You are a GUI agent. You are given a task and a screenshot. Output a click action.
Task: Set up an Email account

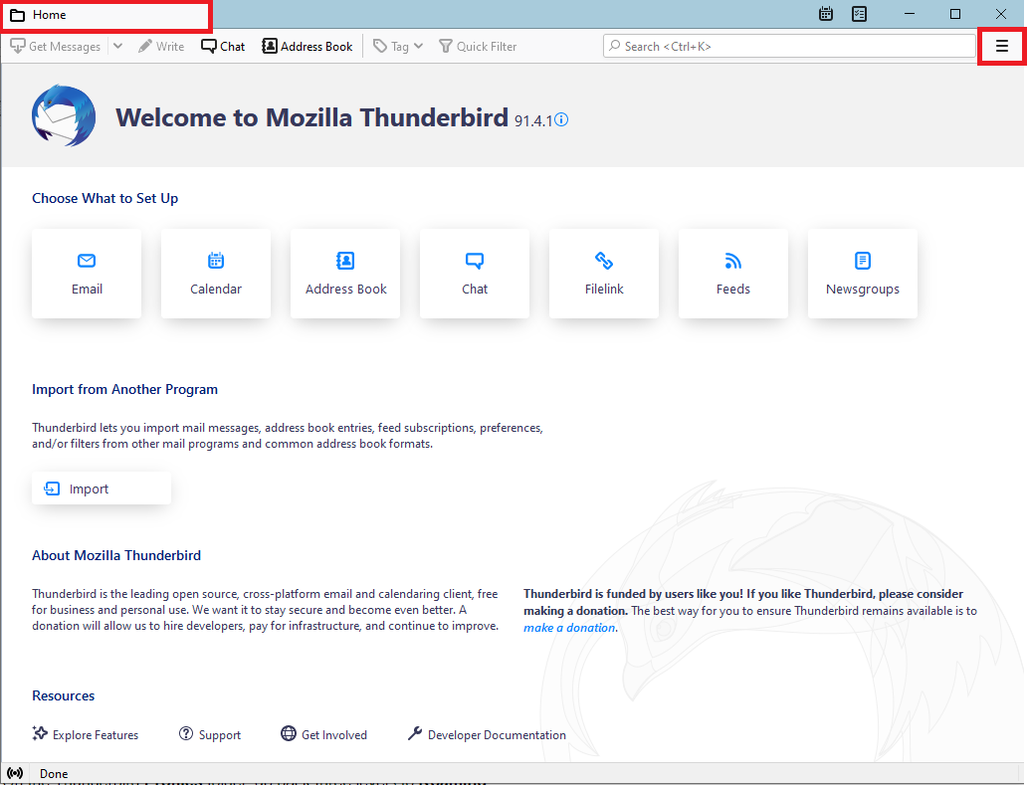click(x=87, y=274)
